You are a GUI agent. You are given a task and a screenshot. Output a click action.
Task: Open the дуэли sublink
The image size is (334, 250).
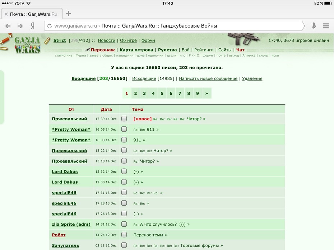171,56
